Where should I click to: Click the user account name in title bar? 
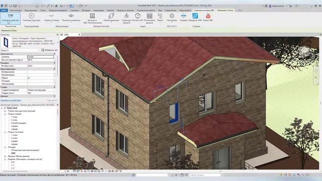click(278, 6)
